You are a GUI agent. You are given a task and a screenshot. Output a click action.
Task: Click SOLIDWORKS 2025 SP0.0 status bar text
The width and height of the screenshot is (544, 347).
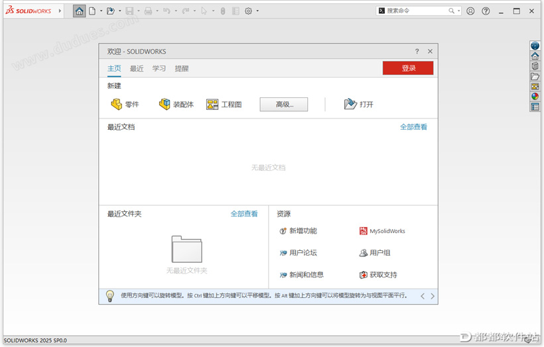click(x=35, y=340)
